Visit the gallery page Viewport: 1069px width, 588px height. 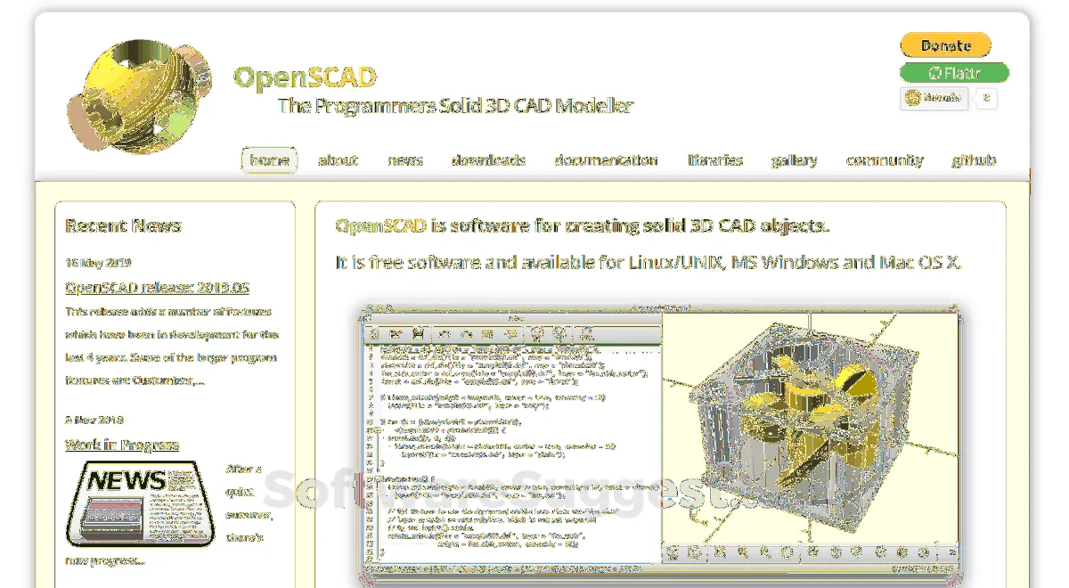pos(794,160)
